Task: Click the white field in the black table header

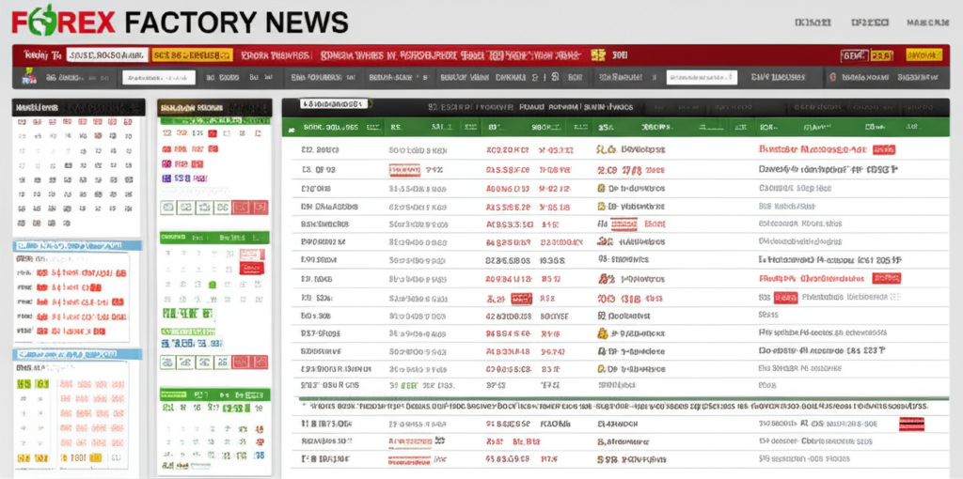Action: [334, 104]
